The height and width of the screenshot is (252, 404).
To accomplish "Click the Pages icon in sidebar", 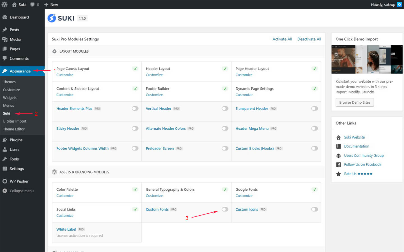I will (x=5, y=49).
